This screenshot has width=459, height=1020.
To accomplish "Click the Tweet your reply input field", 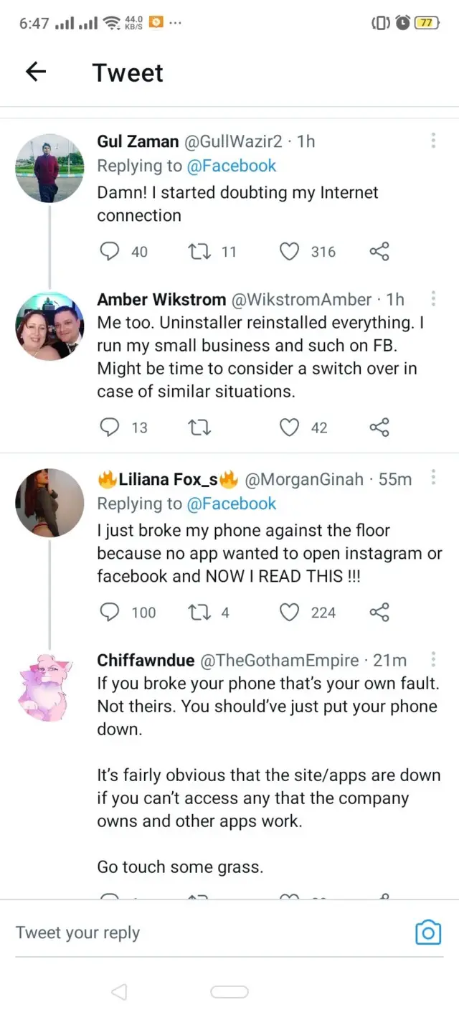I will click(143, 932).
